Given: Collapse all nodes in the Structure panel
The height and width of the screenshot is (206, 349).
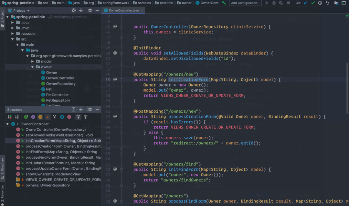Looking at the screenshot, I should [81, 109].
